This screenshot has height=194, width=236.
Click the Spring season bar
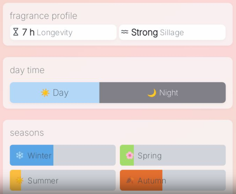coord(173,155)
